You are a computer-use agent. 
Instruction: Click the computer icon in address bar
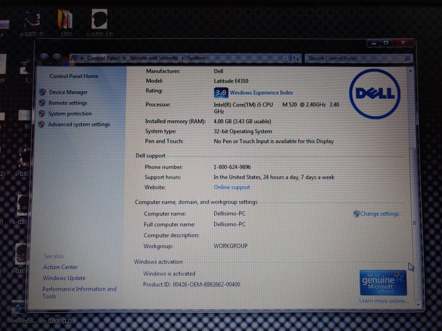click(x=75, y=58)
